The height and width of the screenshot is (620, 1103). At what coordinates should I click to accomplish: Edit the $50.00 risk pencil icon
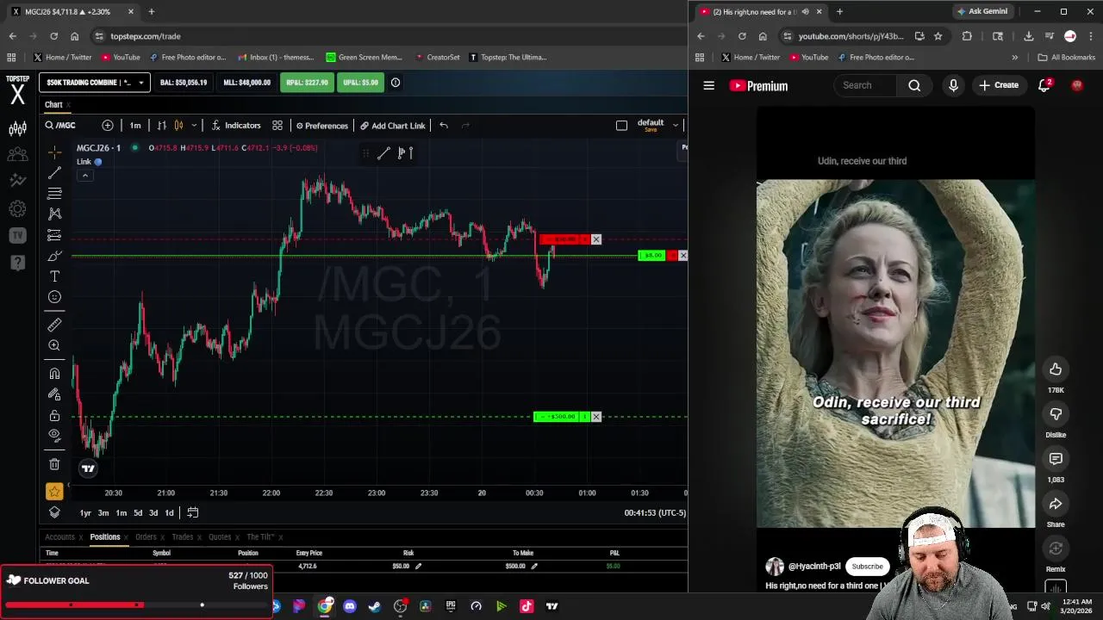click(x=418, y=567)
